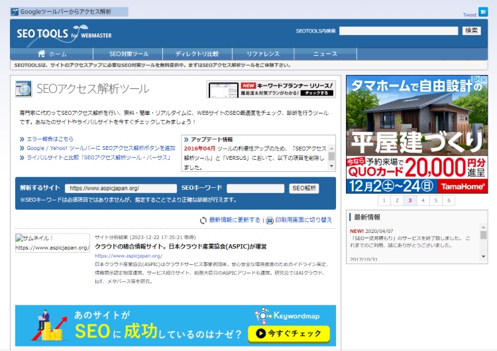Click the printer icon
The image size is (497, 351).
tap(270, 220)
